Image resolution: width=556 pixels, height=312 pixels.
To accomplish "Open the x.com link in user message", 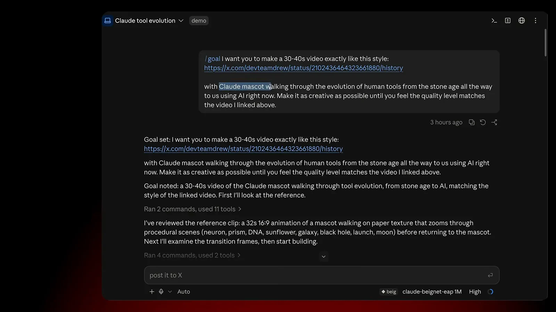I will click(x=303, y=68).
